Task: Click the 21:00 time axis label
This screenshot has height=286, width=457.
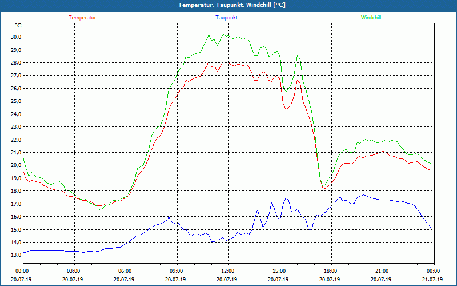Action: point(382,271)
